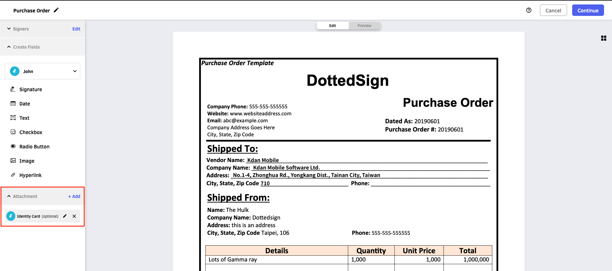Viewport: 612px width, 271px height.
Task: Select the Image field label
Action: pos(27,161)
